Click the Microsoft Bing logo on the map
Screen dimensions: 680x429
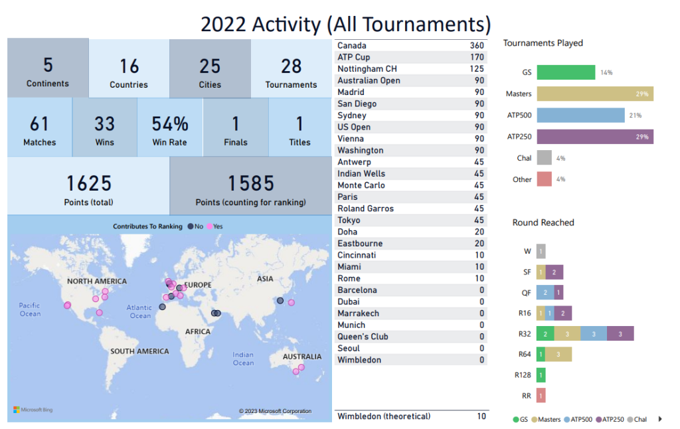tap(33, 410)
